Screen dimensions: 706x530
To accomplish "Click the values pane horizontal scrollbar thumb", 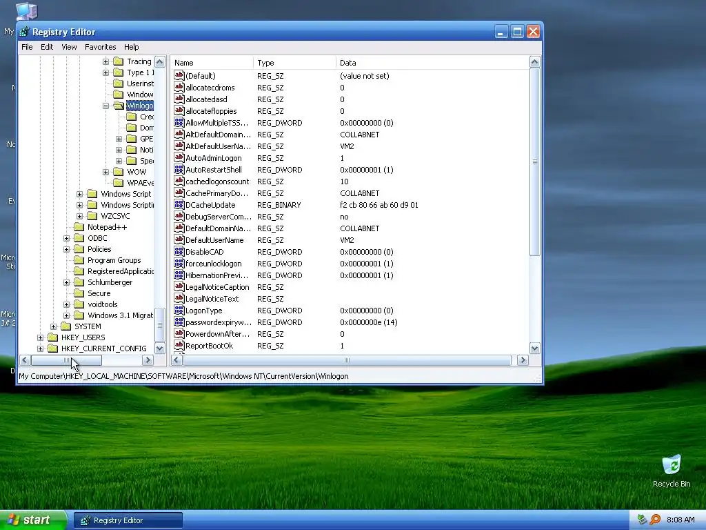I will point(347,360).
